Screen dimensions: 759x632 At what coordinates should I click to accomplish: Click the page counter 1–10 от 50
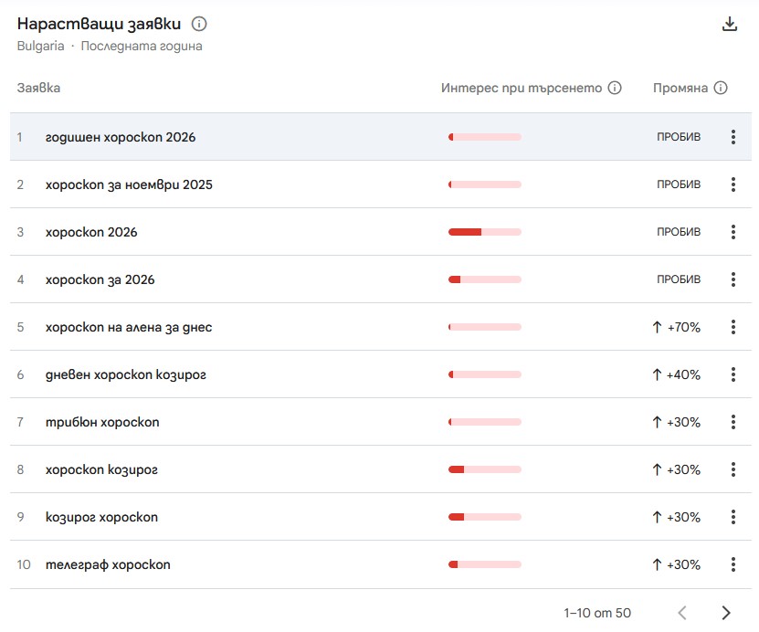pyautogui.click(x=599, y=612)
